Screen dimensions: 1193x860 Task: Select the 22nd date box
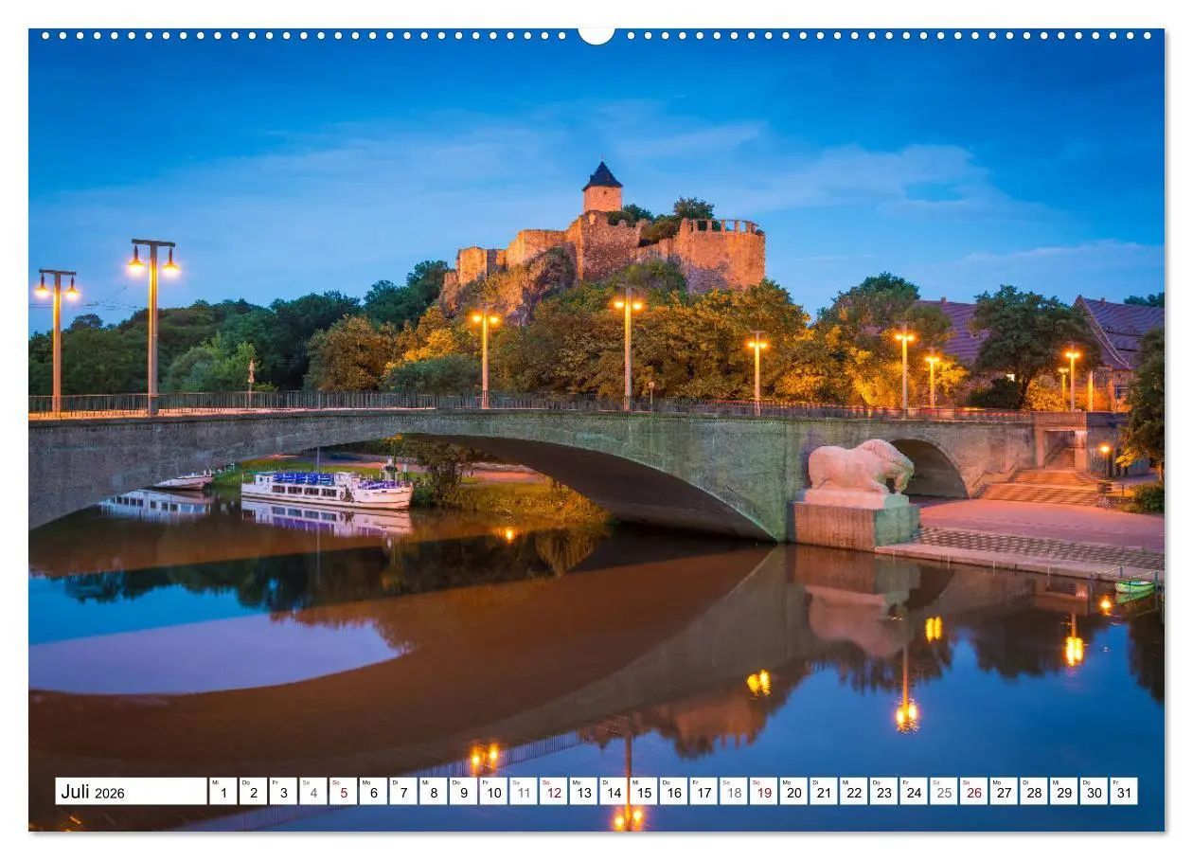click(853, 792)
